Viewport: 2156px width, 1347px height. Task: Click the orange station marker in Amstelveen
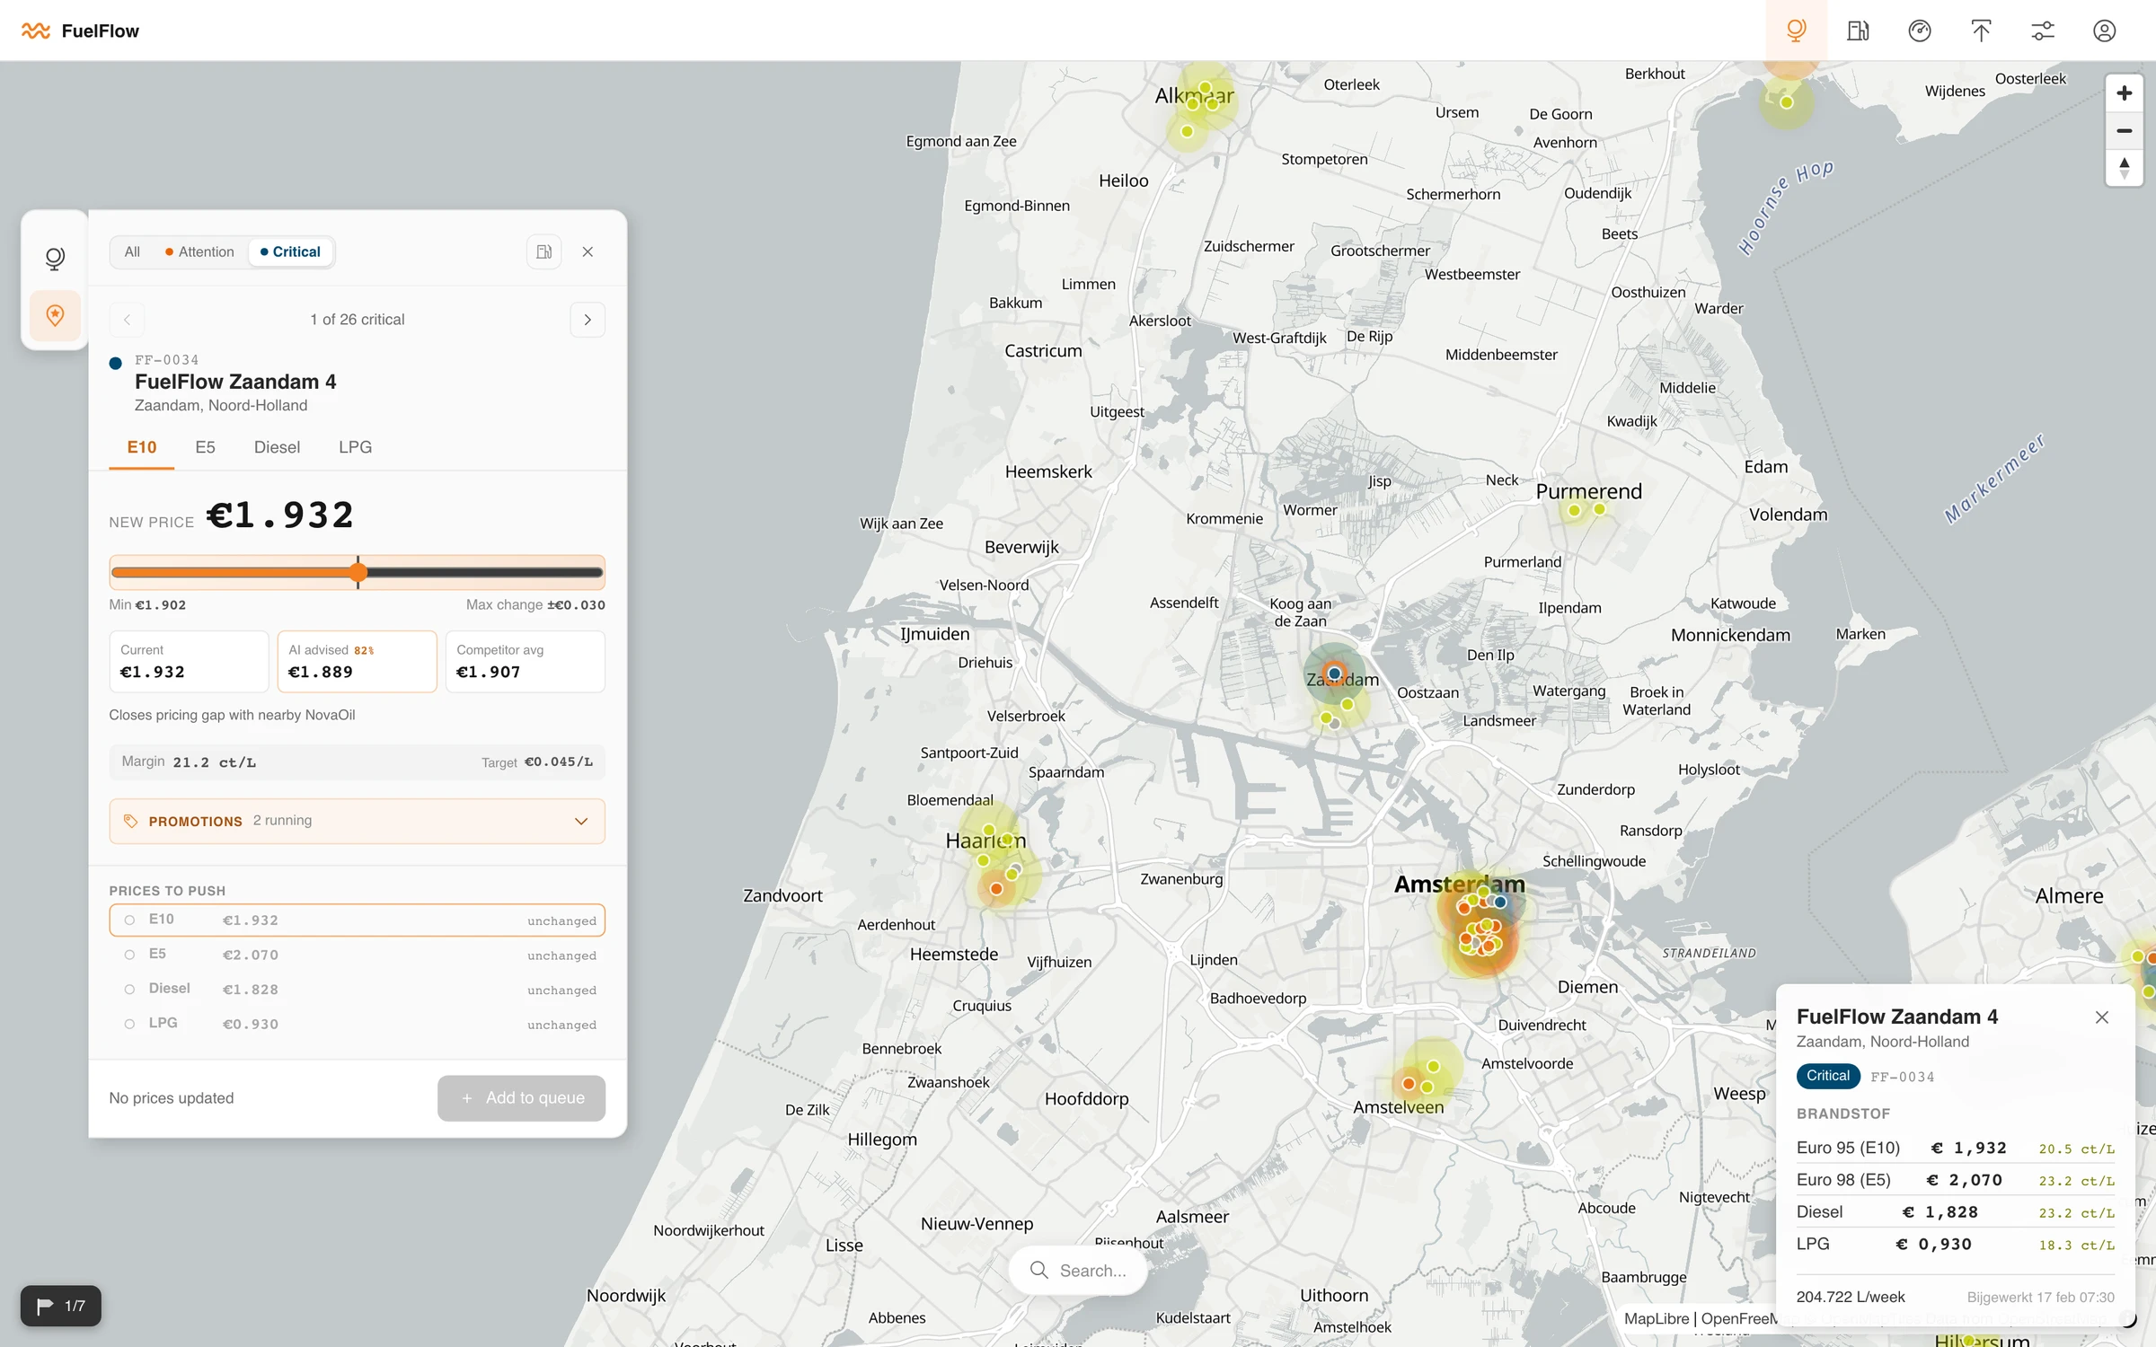1408,1084
